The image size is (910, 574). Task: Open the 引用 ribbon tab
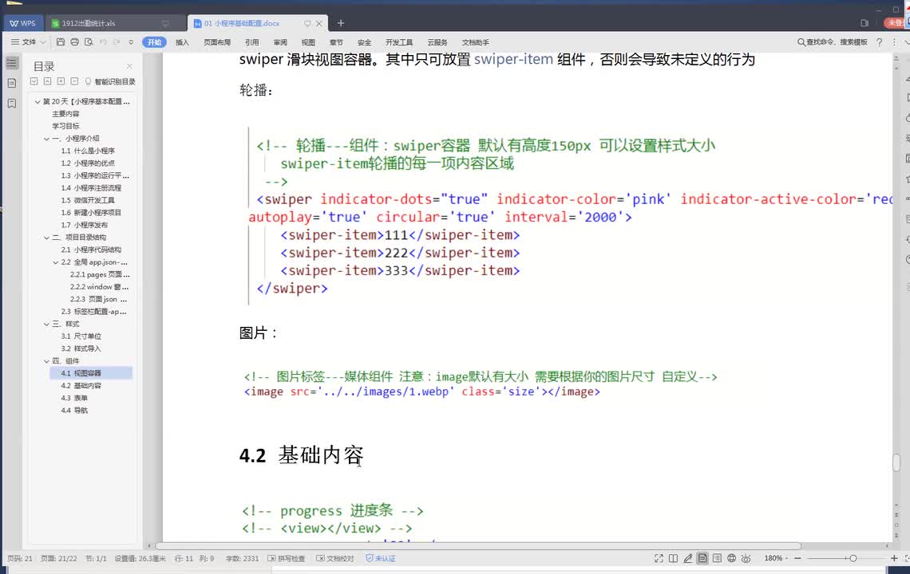click(x=252, y=42)
